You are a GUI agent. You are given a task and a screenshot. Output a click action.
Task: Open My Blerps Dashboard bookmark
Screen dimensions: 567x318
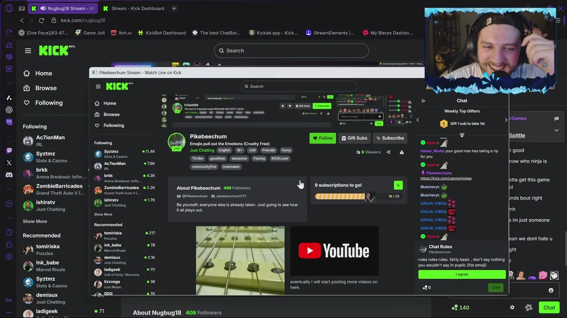pyautogui.click(x=388, y=33)
